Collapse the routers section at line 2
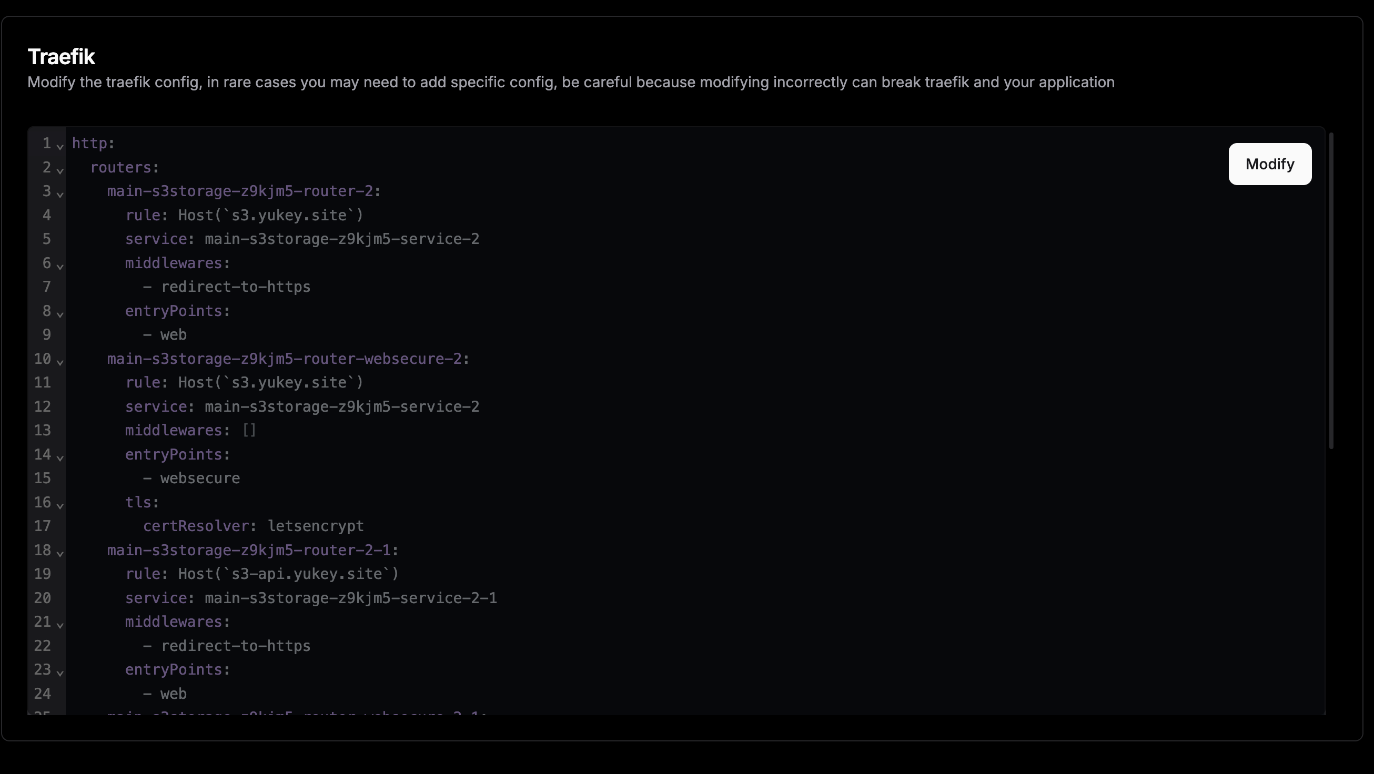Viewport: 1374px width, 774px height. pos(60,170)
